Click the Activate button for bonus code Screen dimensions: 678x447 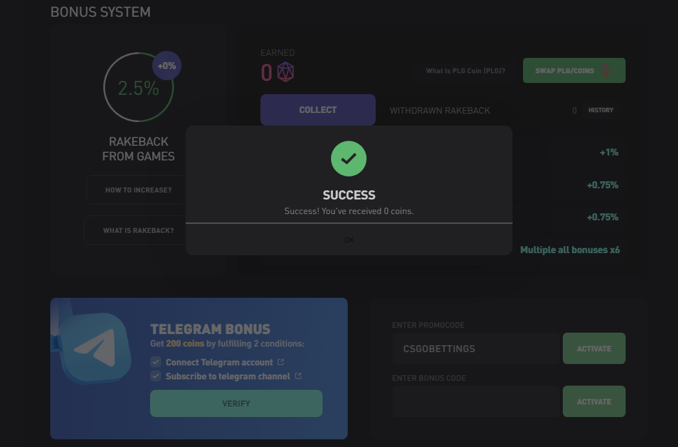(x=594, y=402)
